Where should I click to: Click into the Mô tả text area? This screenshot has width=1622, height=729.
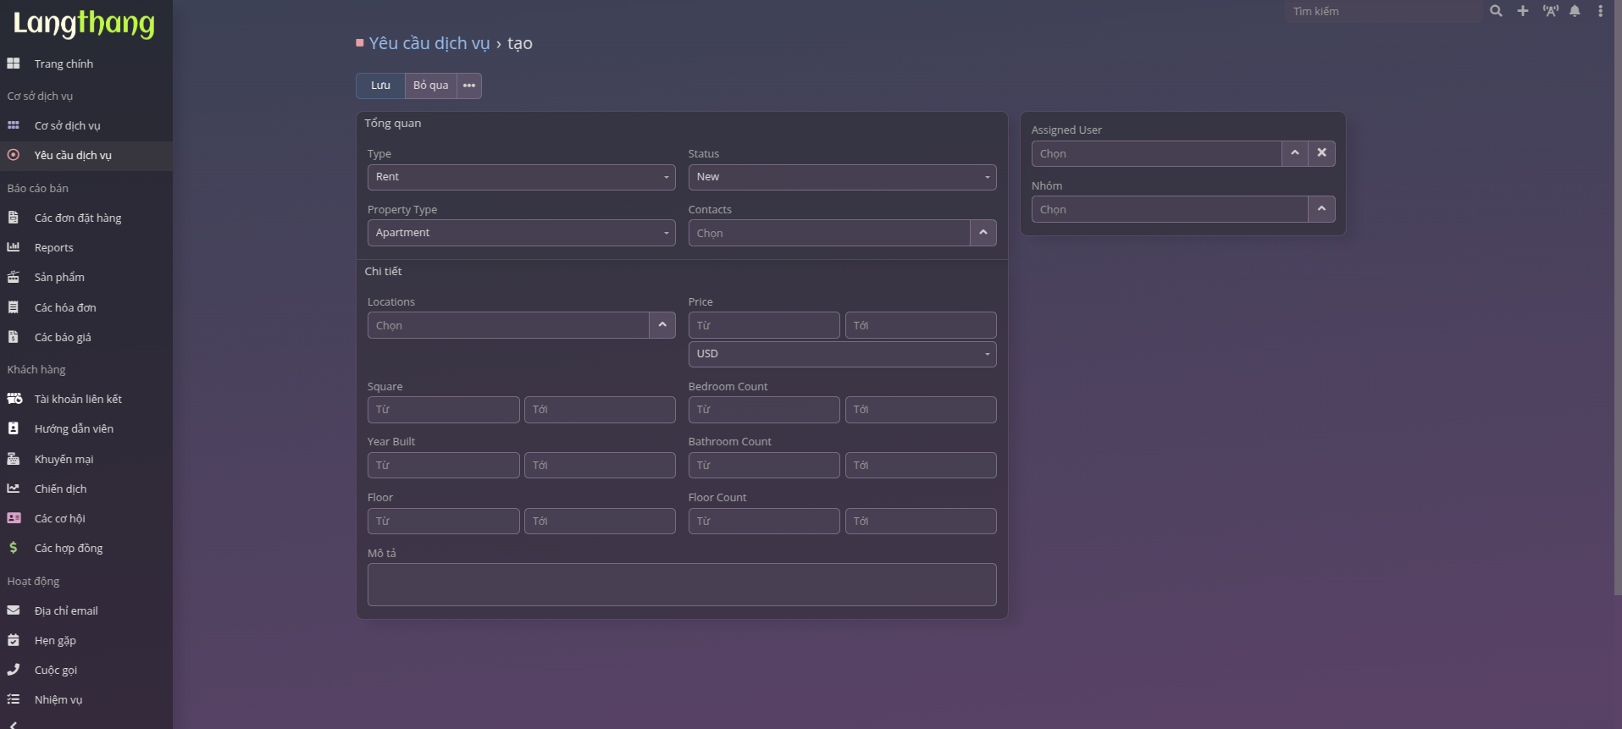tap(682, 584)
